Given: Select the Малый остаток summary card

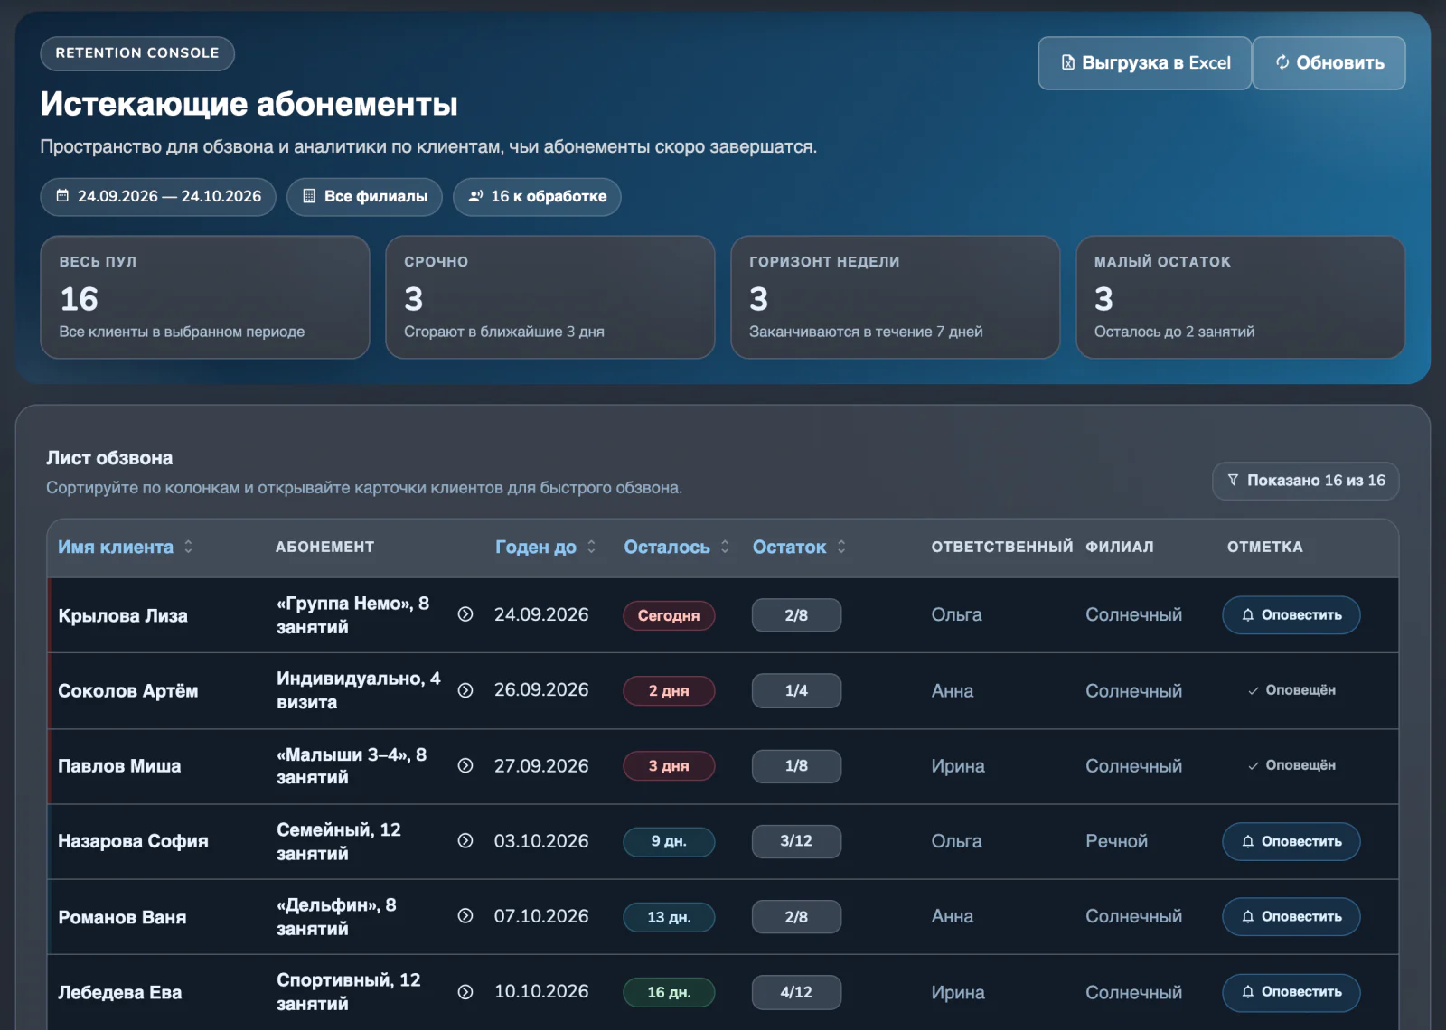Looking at the screenshot, I should pyautogui.click(x=1241, y=297).
